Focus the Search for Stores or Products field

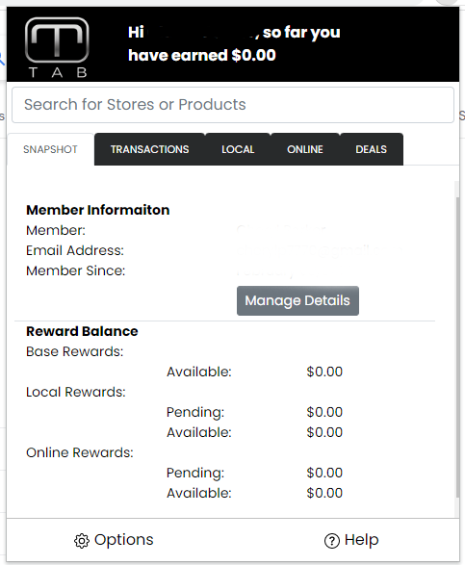point(233,105)
